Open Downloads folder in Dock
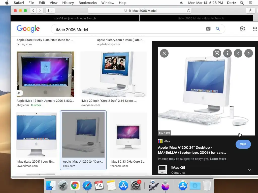Image resolution: width=258 pixels, height=193 pixels. pos(195,186)
